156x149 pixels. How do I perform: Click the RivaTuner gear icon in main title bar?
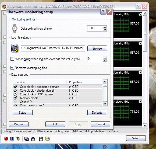pyautogui.click(x=4, y=6)
